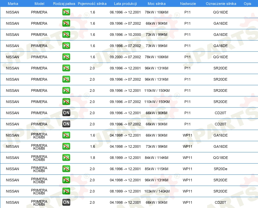Select petrol icon in row starting 09.2000
The image size is (258, 208).
pyautogui.click(x=66, y=57)
